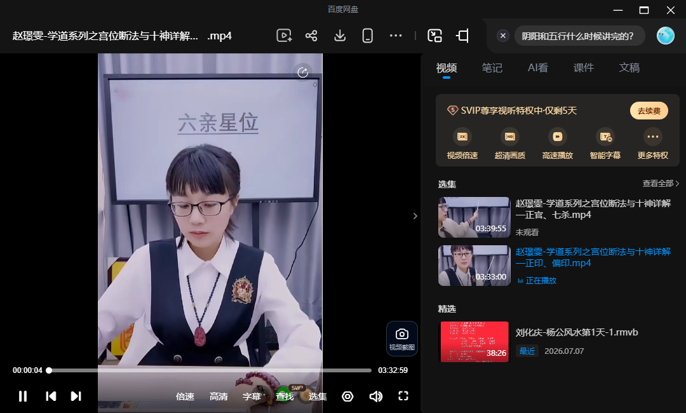Click the video progress bar track

[209, 370]
